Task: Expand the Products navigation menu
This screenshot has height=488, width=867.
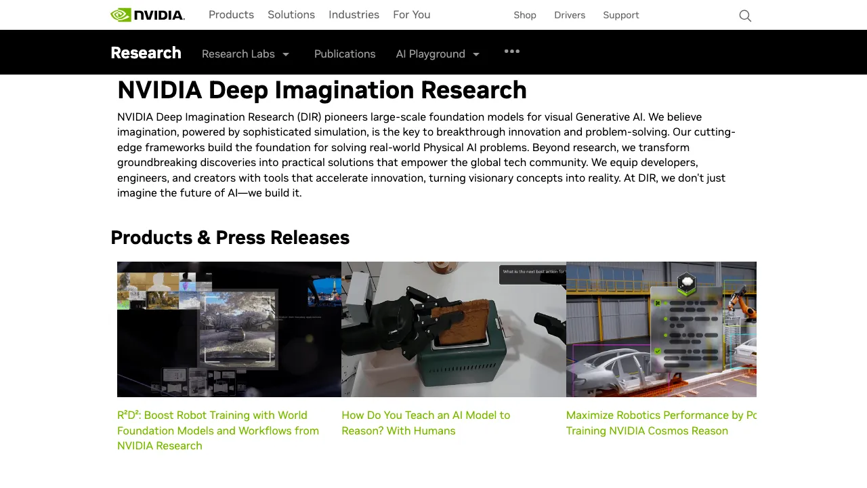Action: pyautogui.click(x=231, y=14)
